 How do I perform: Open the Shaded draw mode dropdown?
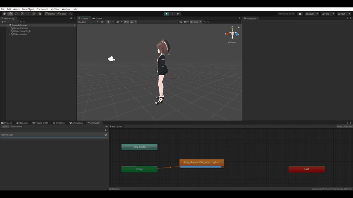tap(86, 21)
